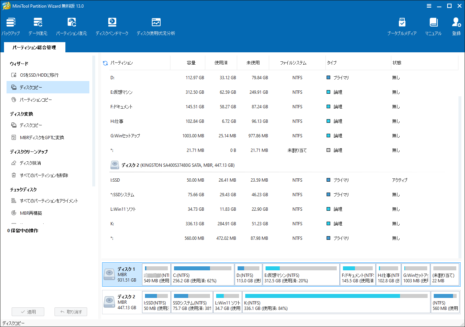Click the 適用 (Apply) button
Image resolution: width=465 pixels, height=327 pixels.
pos(28,311)
